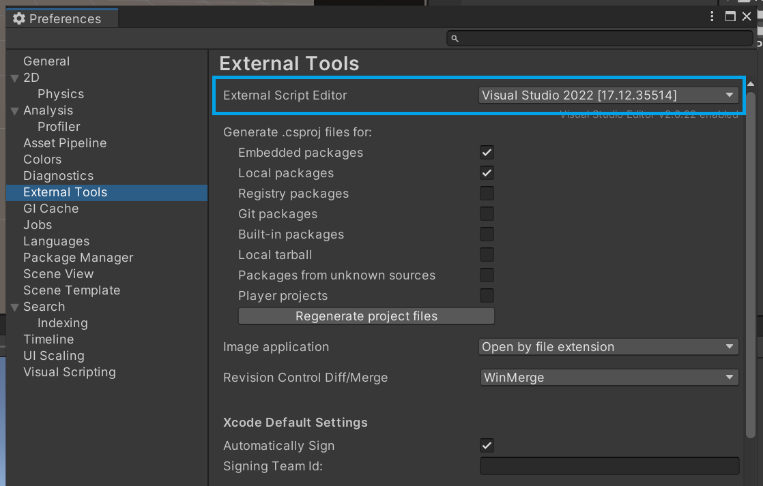This screenshot has width=763, height=486.
Task: Click Regenerate project files button
Action: pyautogui.click(x=366, y=316)
